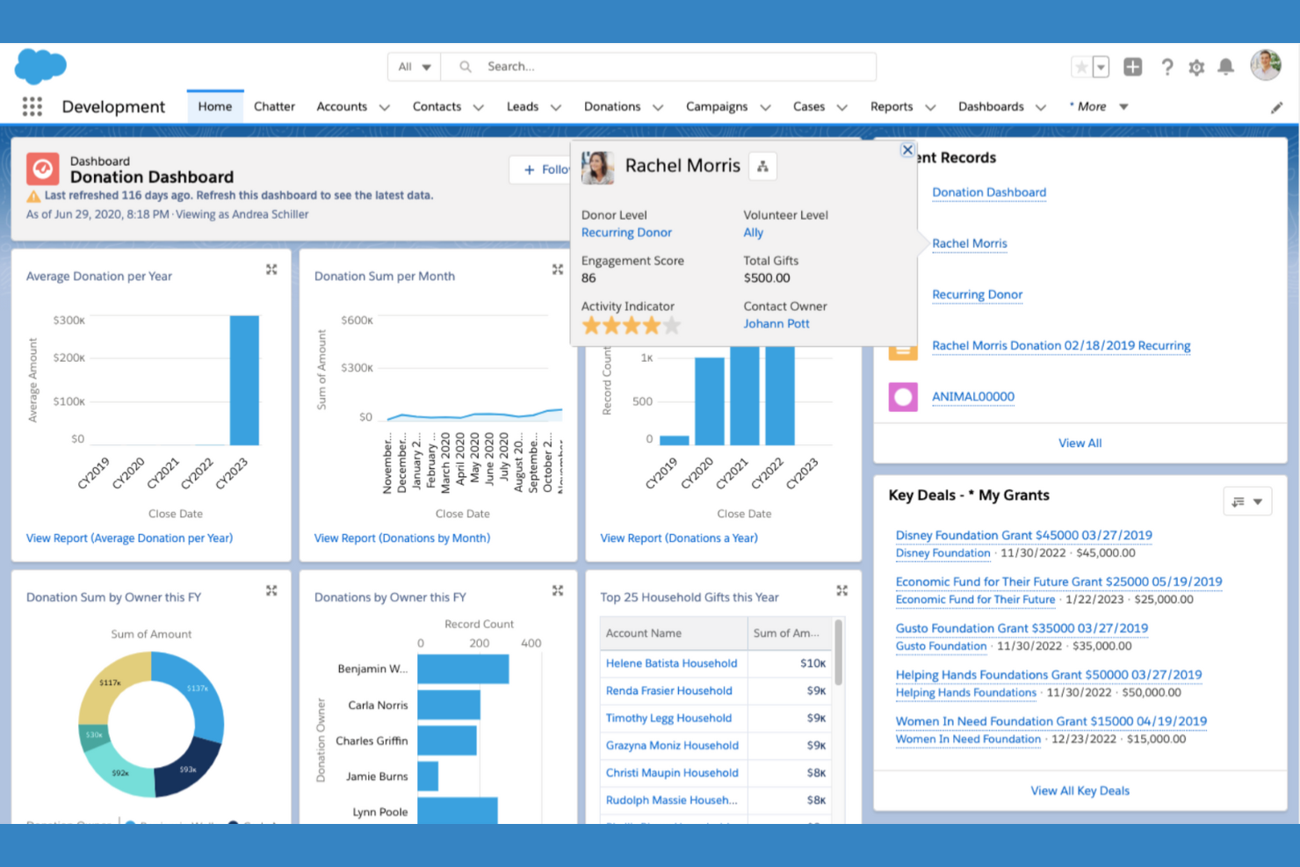The width and height of the screenshot is (1300, 867).
Task: Open the sort icon on Key Deals
Action: [1242, 501]
